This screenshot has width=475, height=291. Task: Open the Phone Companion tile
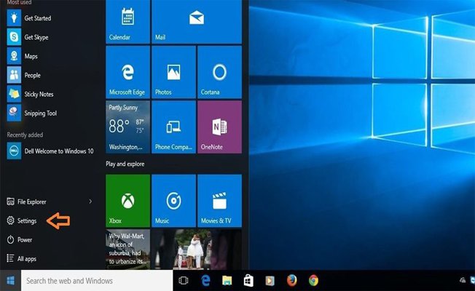point(173,127)
